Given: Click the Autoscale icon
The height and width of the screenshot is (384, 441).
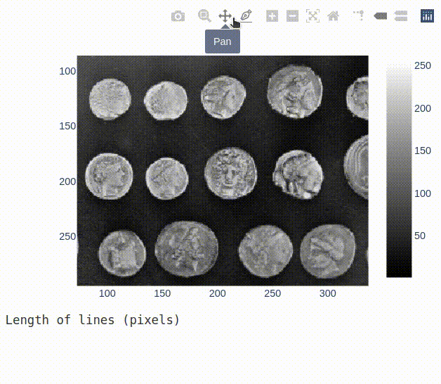Looking at the screenshot, I should [x=312, y=15].
